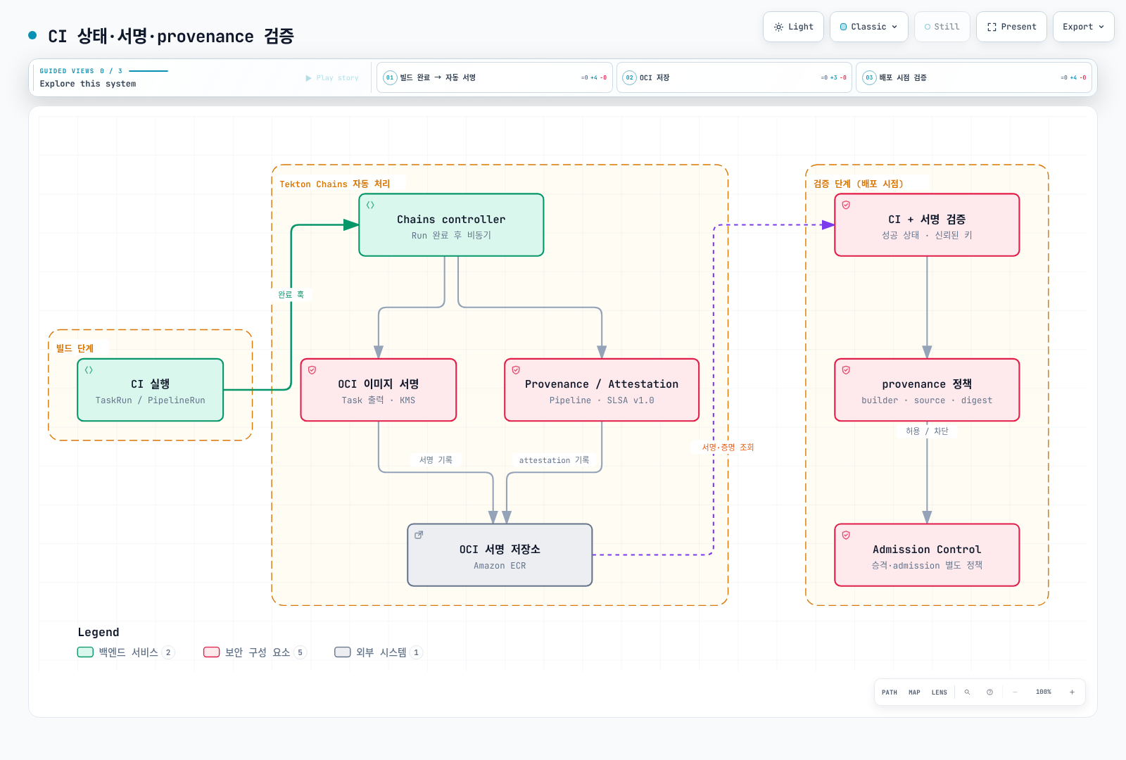Toggle 보안 구성 요소 legend swatch
This screenshot has height=760, width=1126.
(212, 652)
